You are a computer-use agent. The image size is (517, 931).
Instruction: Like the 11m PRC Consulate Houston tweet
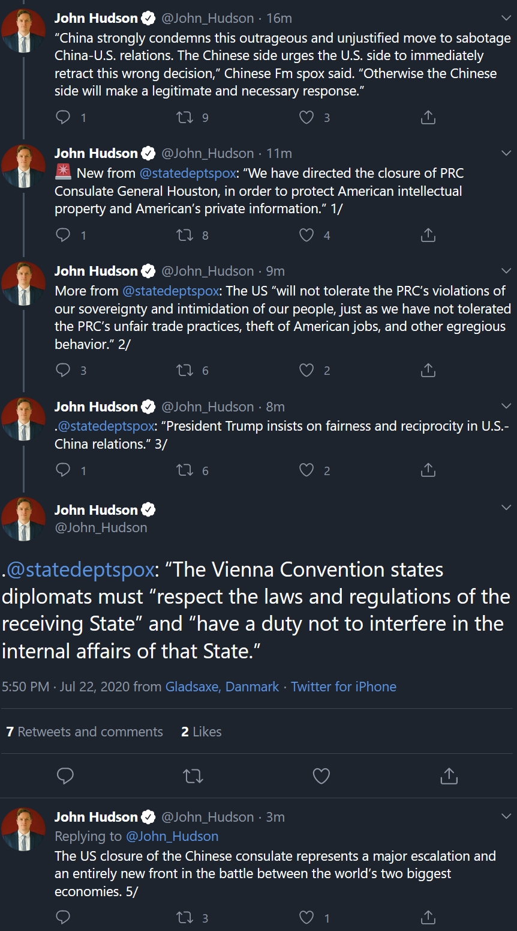pos(306,235)
